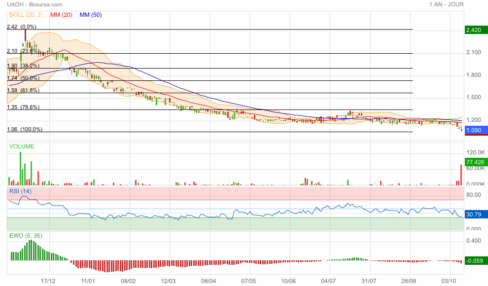Screen dimensions: 488x286
Task: Click the RSI (14) panel label
Action: click(x=20, y=191)
